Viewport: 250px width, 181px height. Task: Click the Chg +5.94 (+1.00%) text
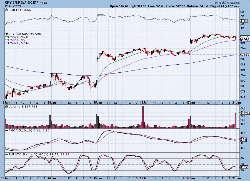point(223,6)
